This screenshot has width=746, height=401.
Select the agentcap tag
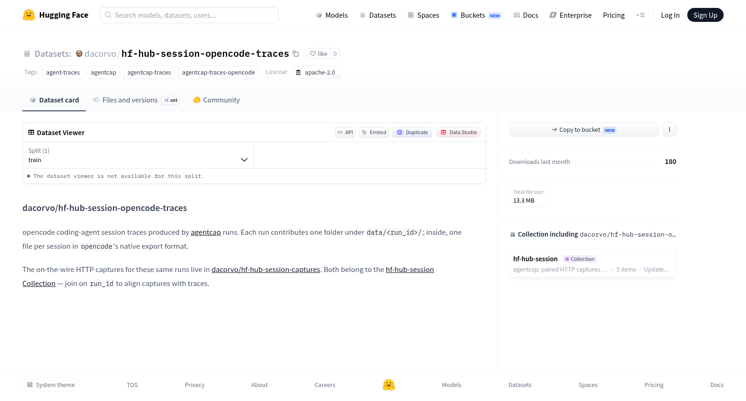point(104,72)
